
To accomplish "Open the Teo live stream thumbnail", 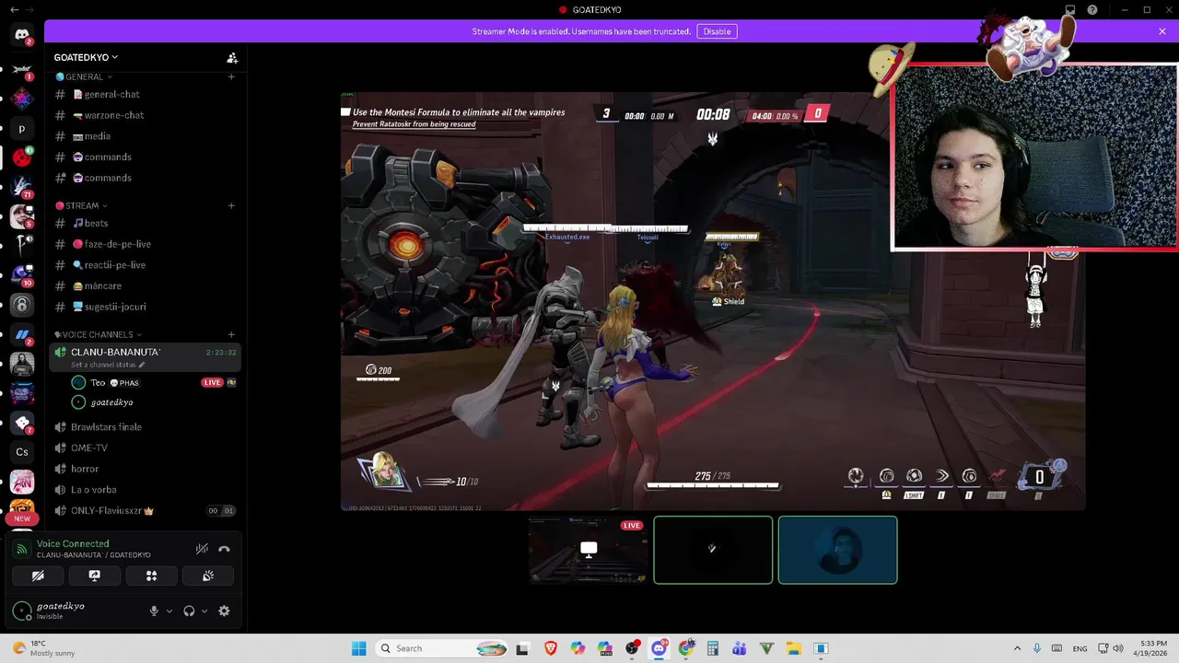I will click(x=589, y=550).
